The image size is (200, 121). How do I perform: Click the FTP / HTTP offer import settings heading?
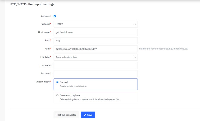tap(32, 5)
